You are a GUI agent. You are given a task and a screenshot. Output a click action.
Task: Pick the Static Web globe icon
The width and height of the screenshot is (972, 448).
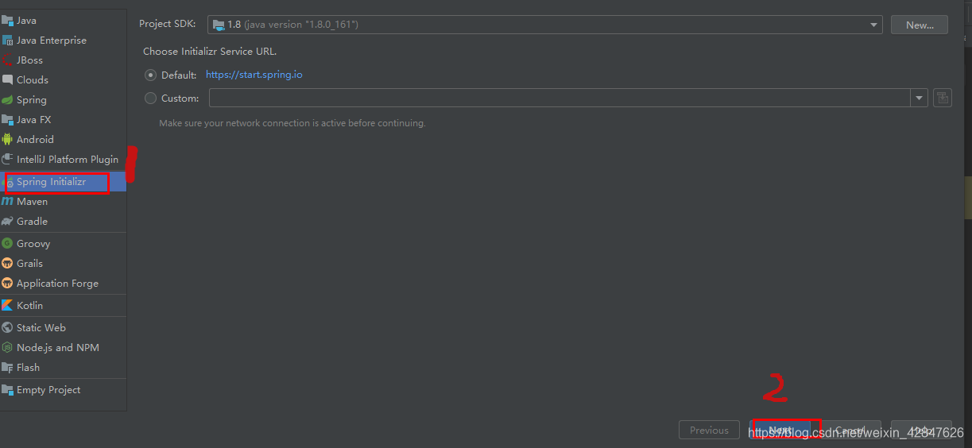click(x=7, y=328)
